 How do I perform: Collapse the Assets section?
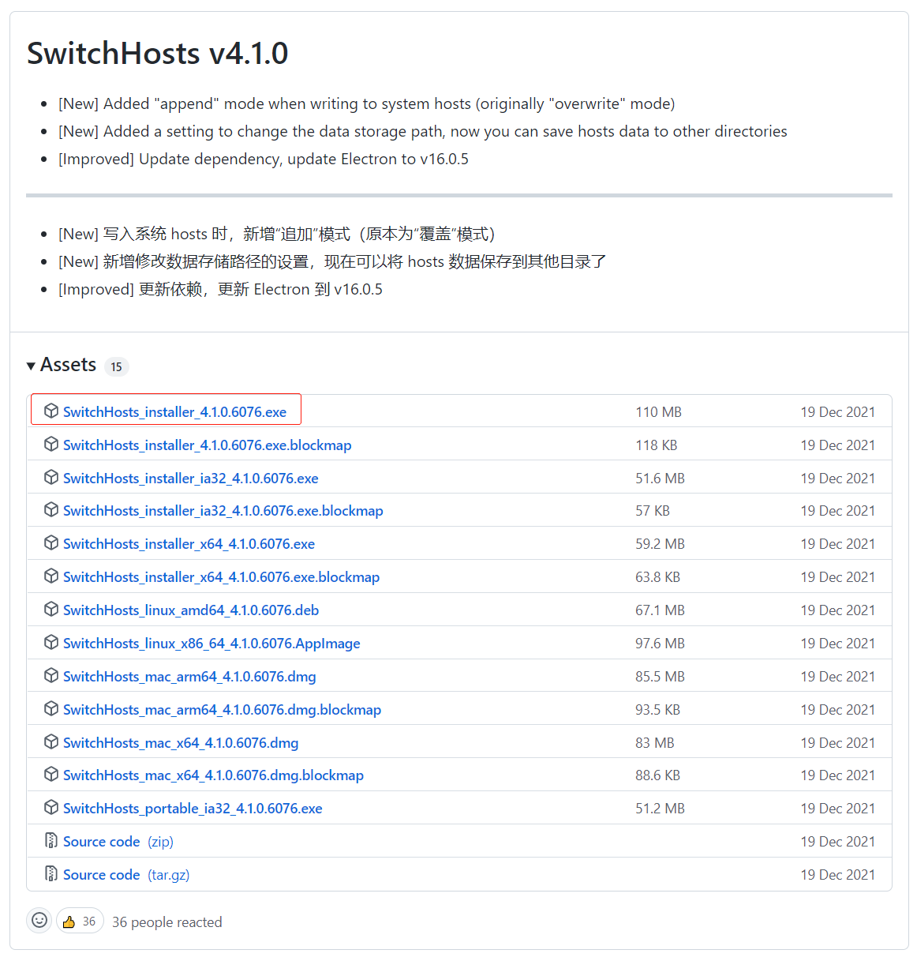pyautogui.click(x=69, y=365)
